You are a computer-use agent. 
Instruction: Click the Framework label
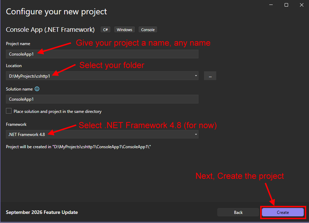16,124
